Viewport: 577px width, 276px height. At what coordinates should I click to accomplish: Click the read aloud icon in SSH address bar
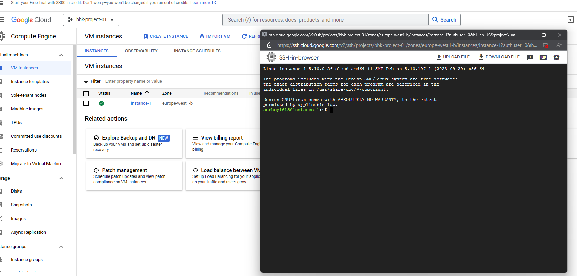click(559, 45)
